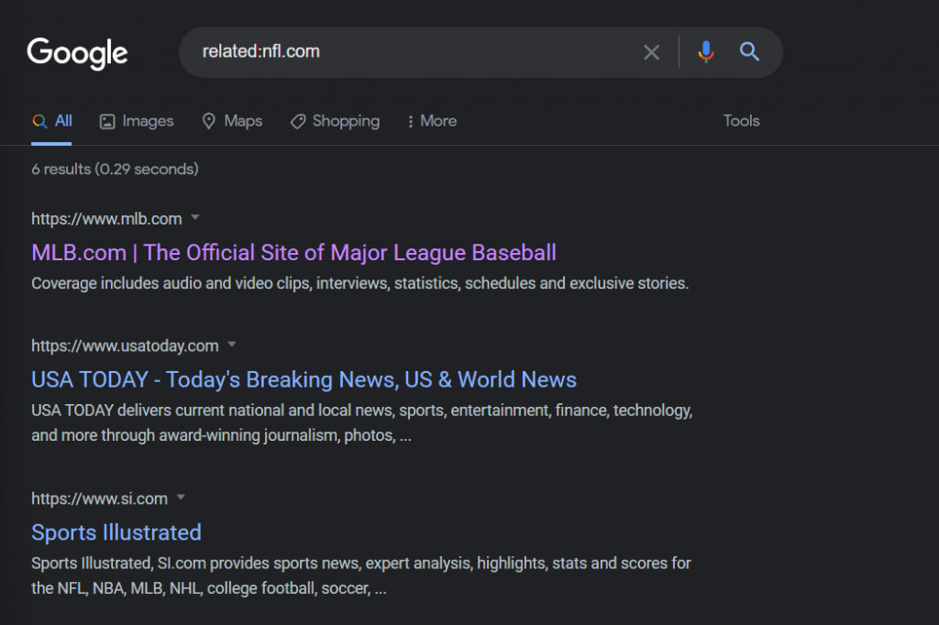Click the https://www.mlb.com URL text
The image size is (939, 625).
click(106, 218)
